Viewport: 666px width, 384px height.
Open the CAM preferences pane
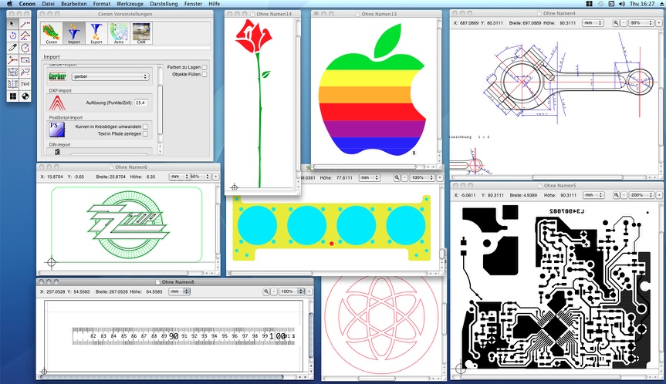tap(141, 33)
